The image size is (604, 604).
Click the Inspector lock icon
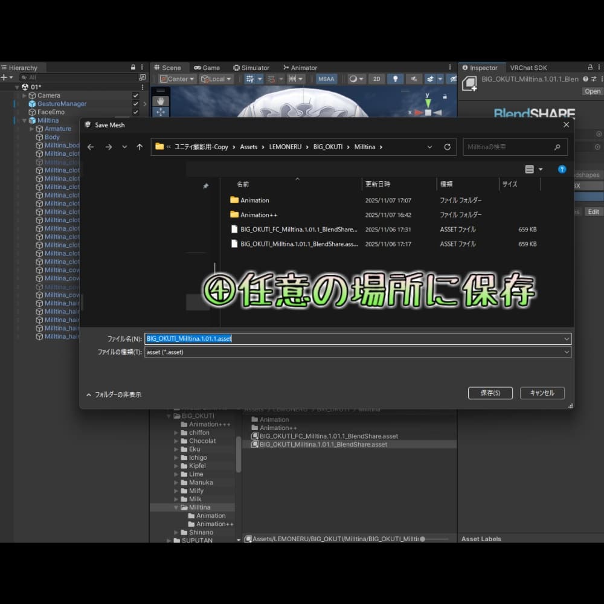(590, 68)
